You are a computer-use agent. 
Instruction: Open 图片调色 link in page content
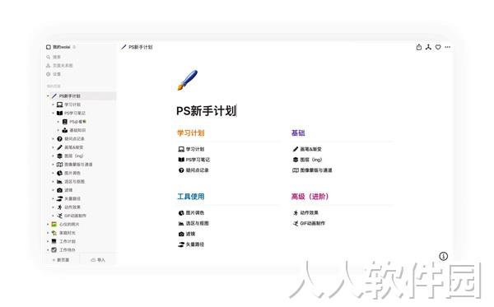pyautogui.click(x=191, y=213)
